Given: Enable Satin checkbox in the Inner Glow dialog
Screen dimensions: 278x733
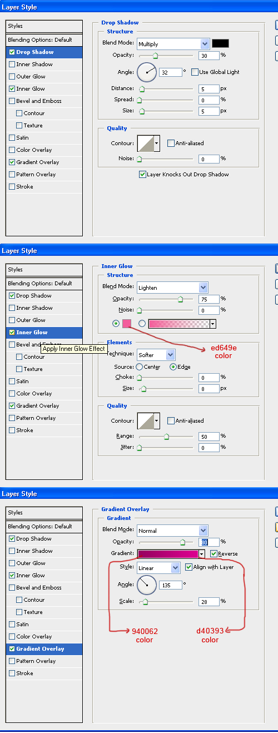Looking at the screenshot, I should 12,382.
